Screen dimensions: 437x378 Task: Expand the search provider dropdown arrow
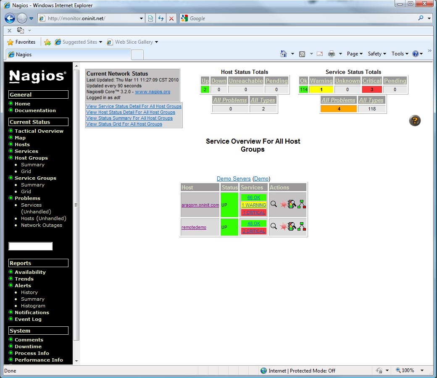click(x=429, y=18)
